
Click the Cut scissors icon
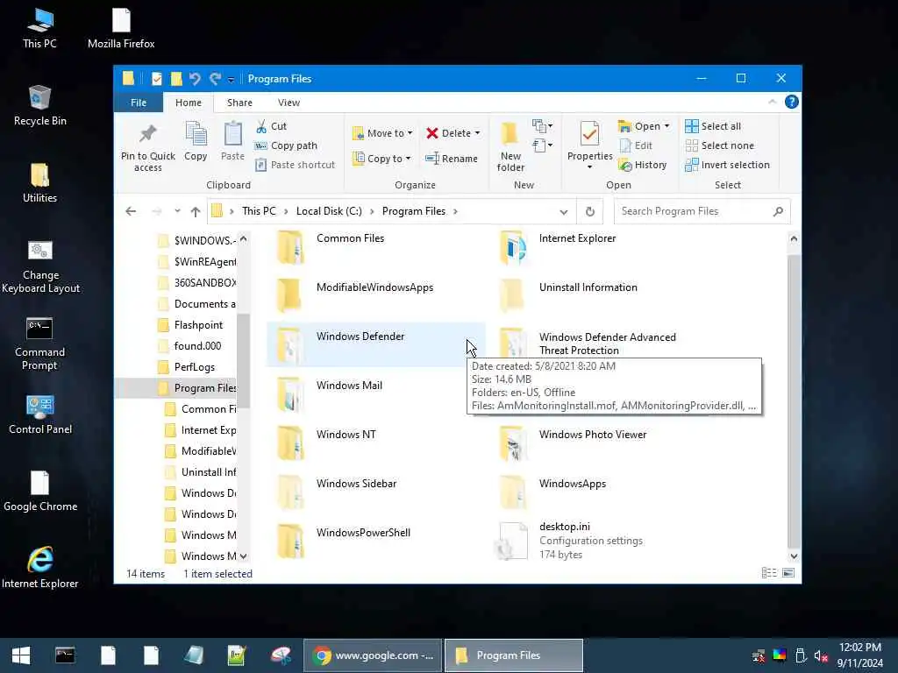pyautogui.click(x=261, y=126)
